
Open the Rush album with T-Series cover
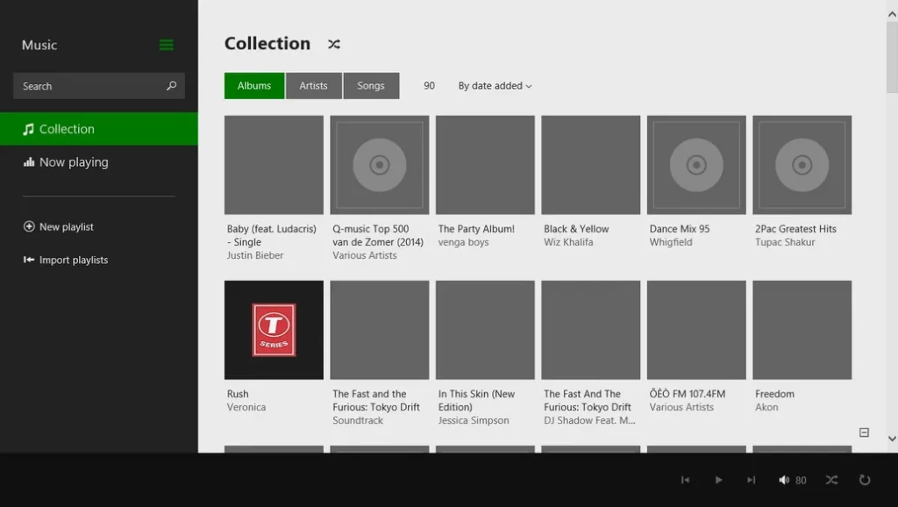[274, 330]
